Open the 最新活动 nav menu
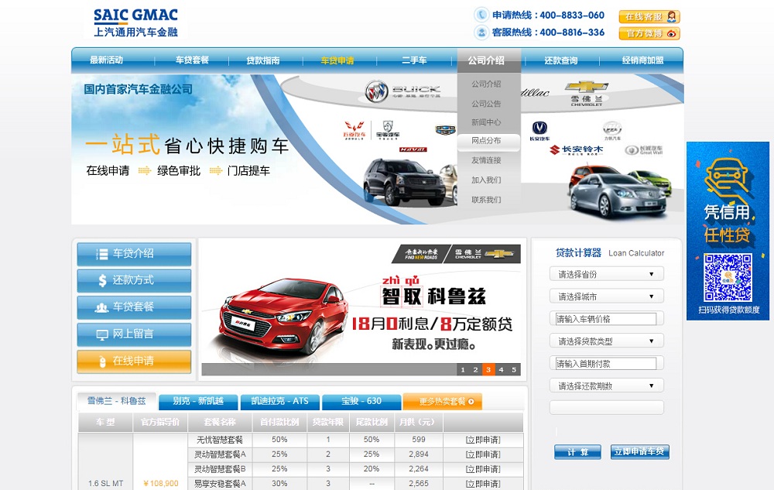The height and width of the screenshot is (490, 774). tap(106, 60)
